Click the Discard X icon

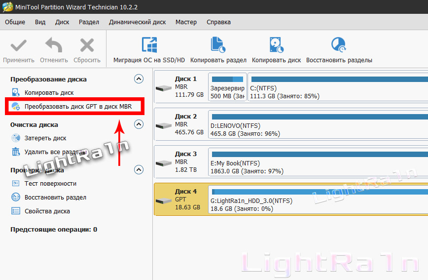point(87,45)
